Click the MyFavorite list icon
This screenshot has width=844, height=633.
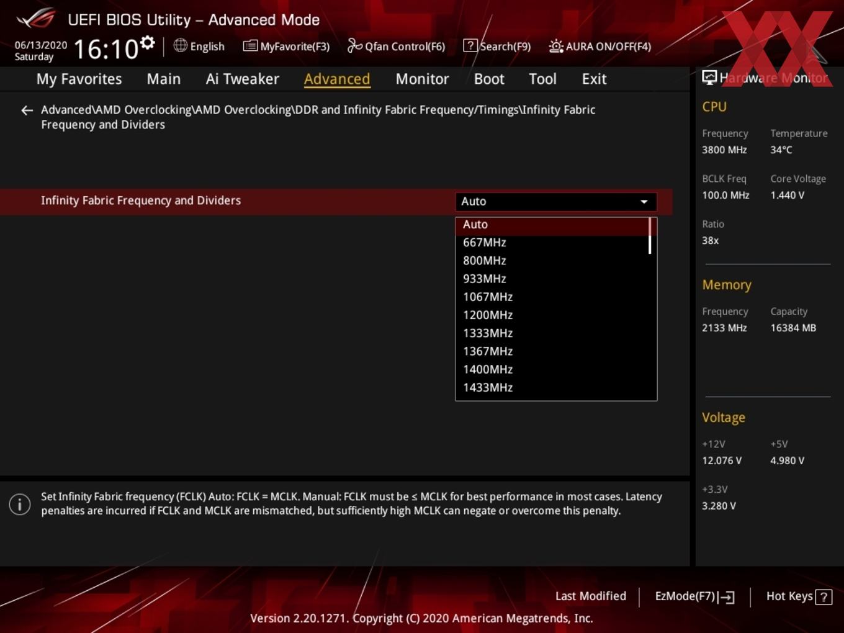click(250, 46)
